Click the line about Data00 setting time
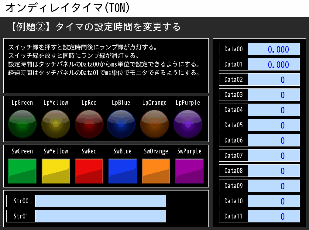Viewport: 309px width, 230px height. pyautogui.click(x=104, y=64)
